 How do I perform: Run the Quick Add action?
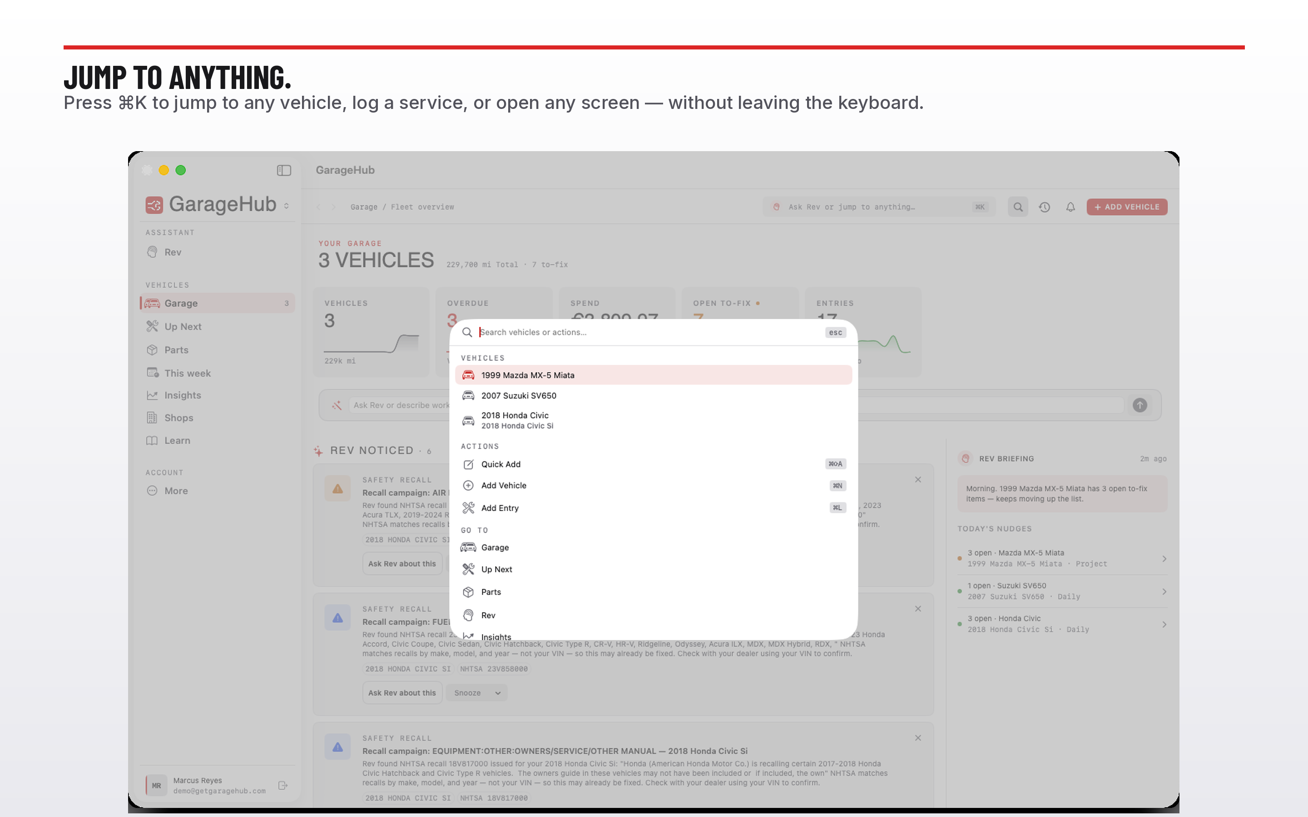tap(654, 464)
